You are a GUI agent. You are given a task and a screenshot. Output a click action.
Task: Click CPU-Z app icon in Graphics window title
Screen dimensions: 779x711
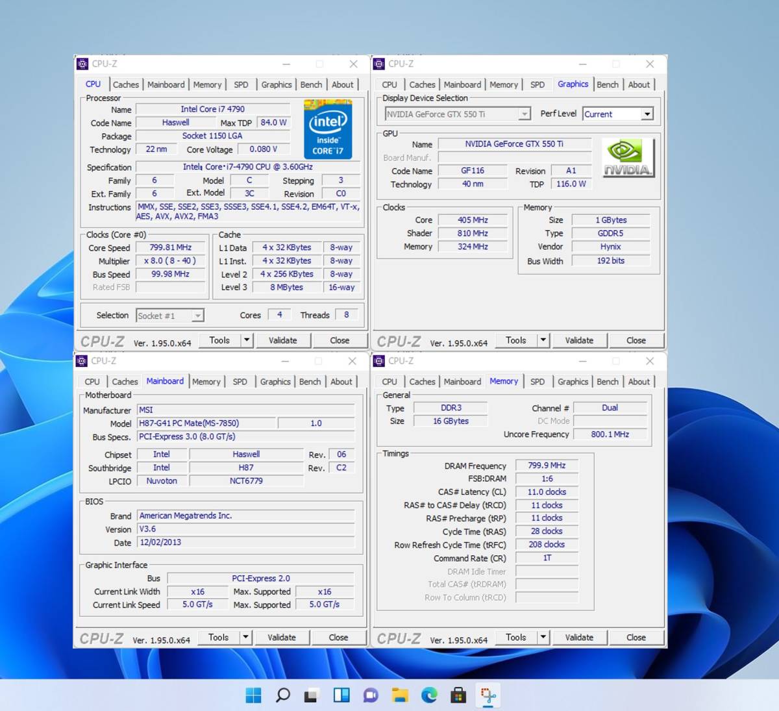click(x=379, y=64)
